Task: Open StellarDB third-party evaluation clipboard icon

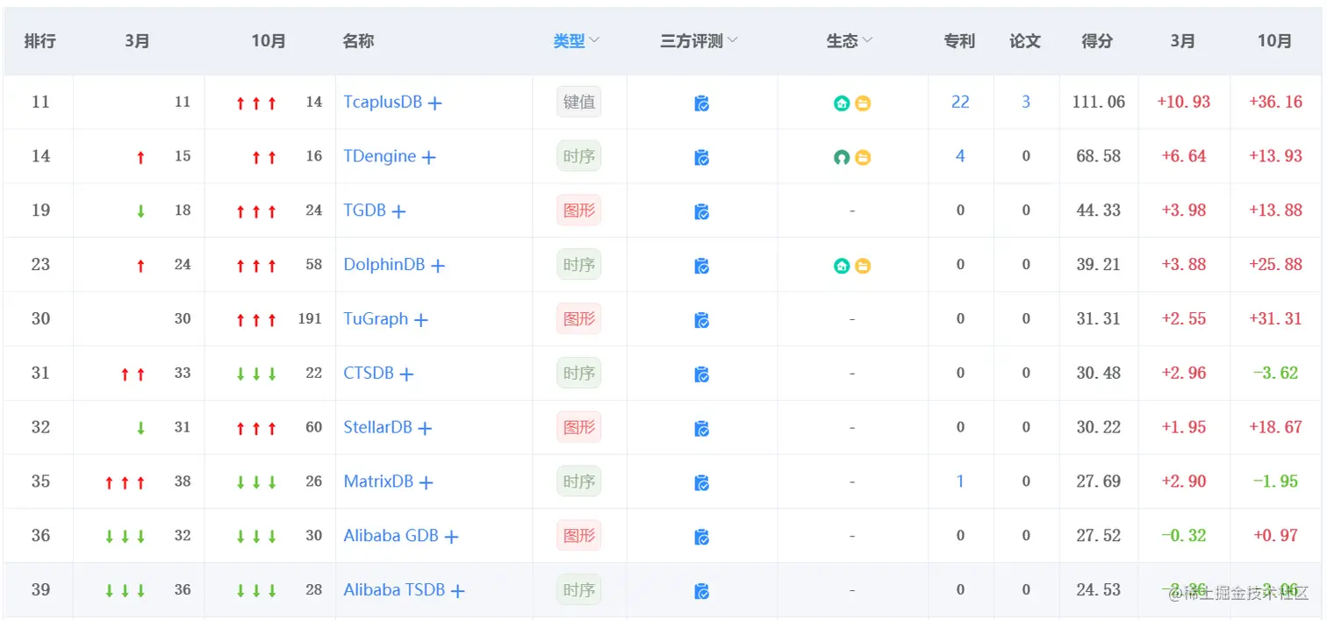Action: click(x=702, y=429)
